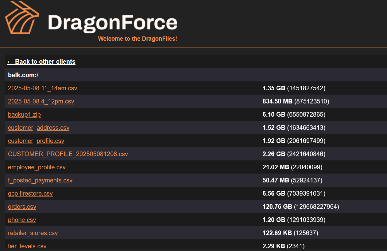Open the employee_profile.csv file
Image resolution: width=387 pixels, height=251 pixels.
pos(37,167)
